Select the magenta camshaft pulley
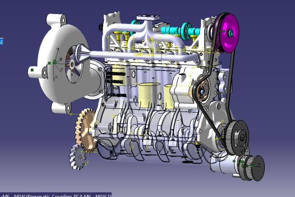This screenshot has height=197, width=295. coord(227,33)
